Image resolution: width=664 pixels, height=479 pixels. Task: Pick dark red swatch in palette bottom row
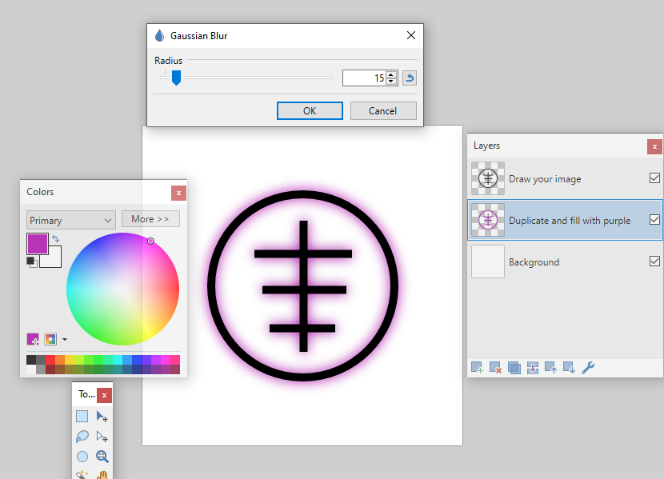pos(50,369)
